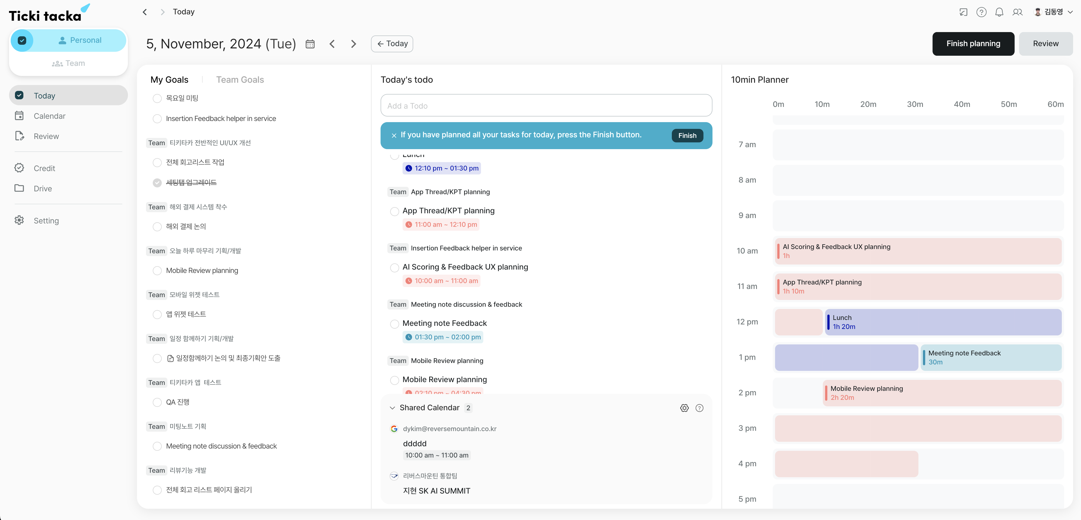Click the 11:00 am ~ 12:10 pm time chip
This screenshot has height=520, width=1081.
point(441,224)
